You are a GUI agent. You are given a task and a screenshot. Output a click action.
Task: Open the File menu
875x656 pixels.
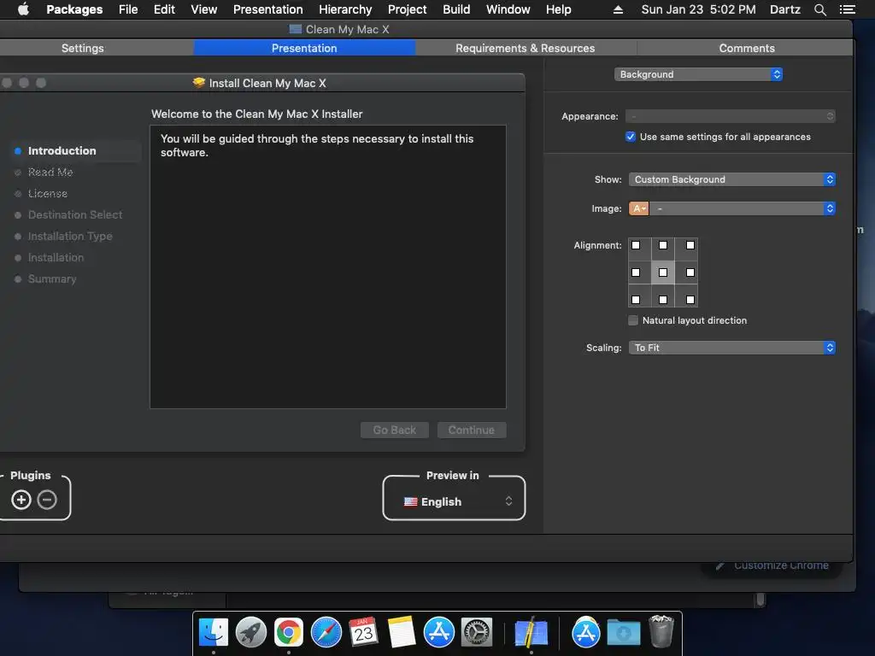point(128,9)
